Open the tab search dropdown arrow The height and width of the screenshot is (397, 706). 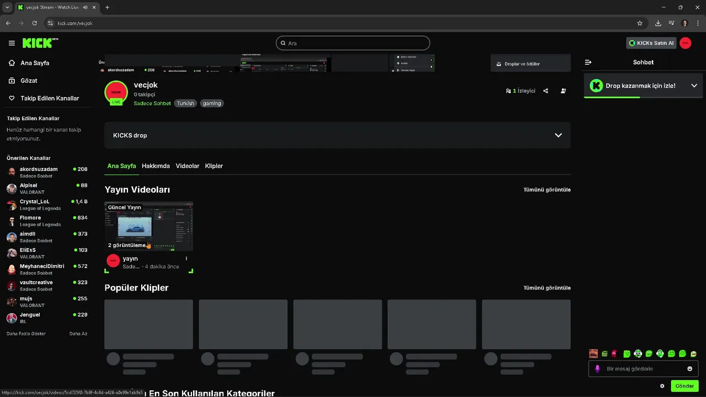click(x=7, y=8)
